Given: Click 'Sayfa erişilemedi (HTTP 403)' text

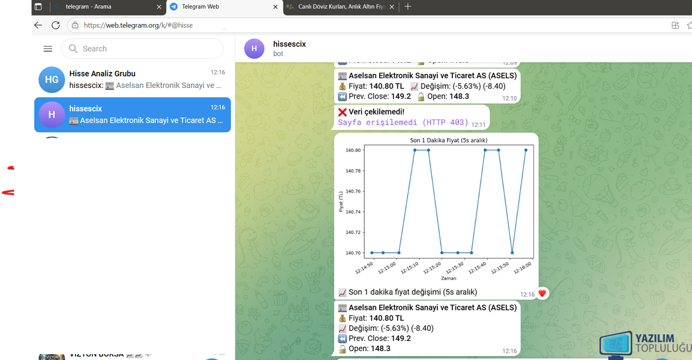Looking at the screenshot, I should click(x=403, y=123).
